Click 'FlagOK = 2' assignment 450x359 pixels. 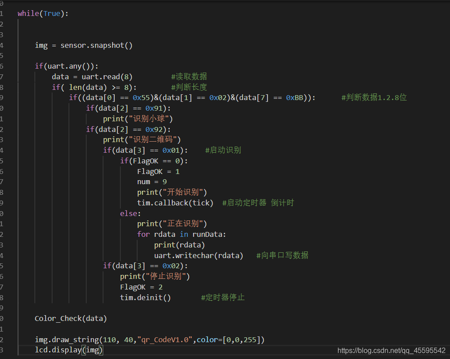coord(141,287)
